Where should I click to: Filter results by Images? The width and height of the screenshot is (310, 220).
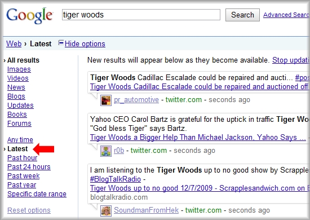[x=19, y=69]
